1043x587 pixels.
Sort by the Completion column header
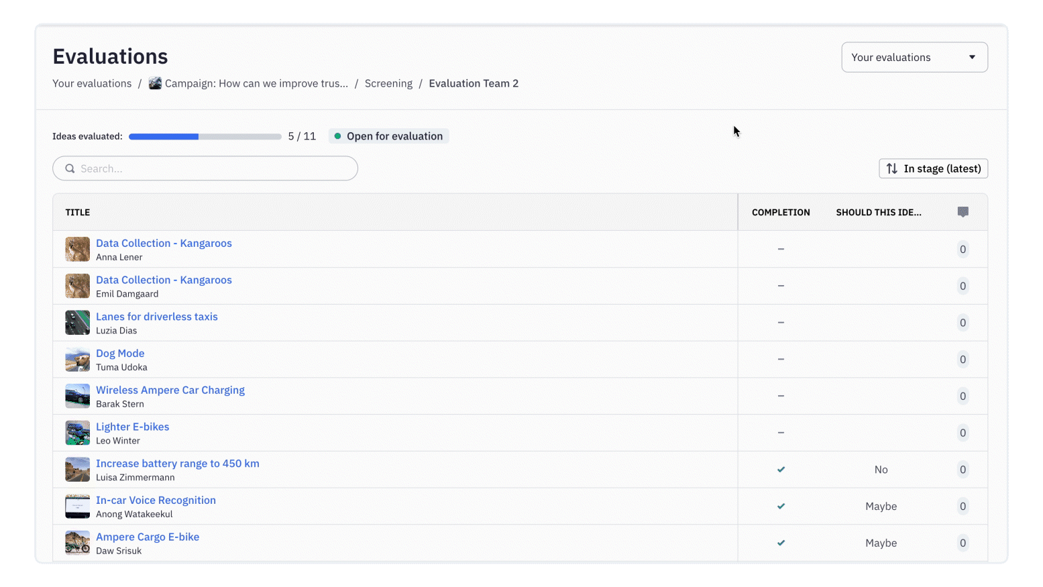coord(781,212)
